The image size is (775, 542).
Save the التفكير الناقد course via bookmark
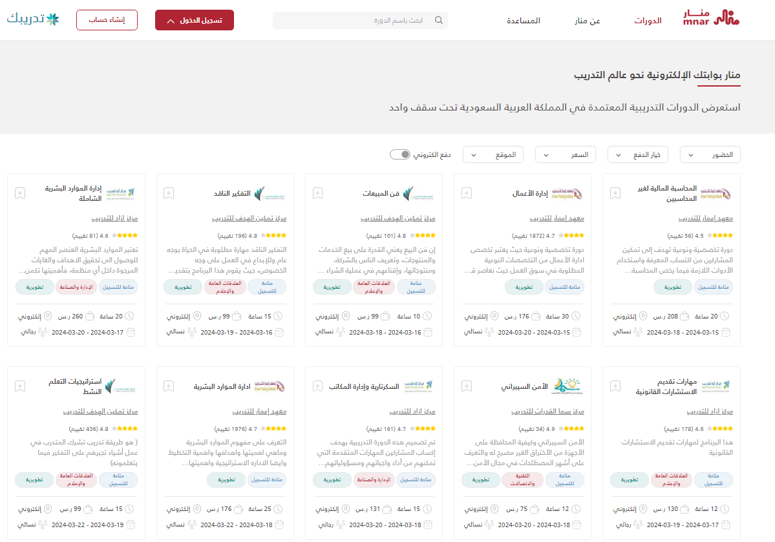pyautogui.click(x=169, y=193)
